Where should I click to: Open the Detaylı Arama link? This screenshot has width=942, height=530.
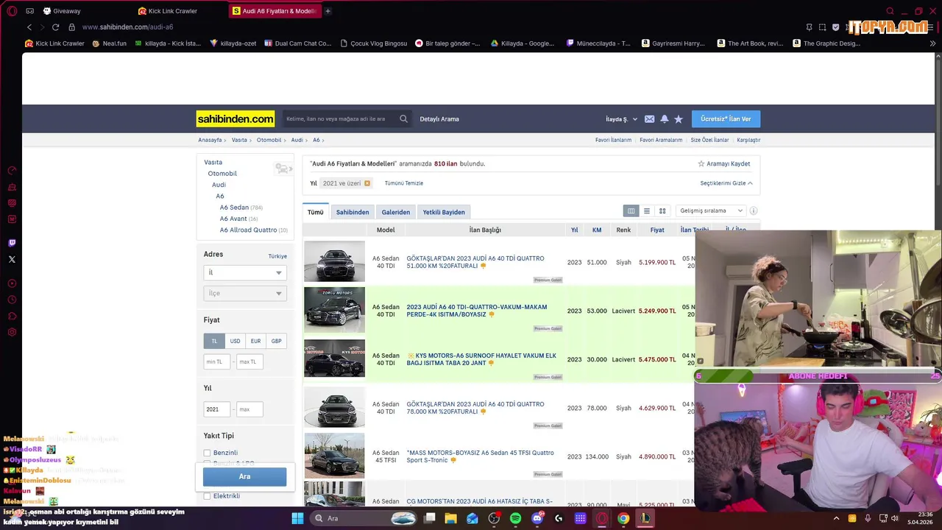pos(439,119)
